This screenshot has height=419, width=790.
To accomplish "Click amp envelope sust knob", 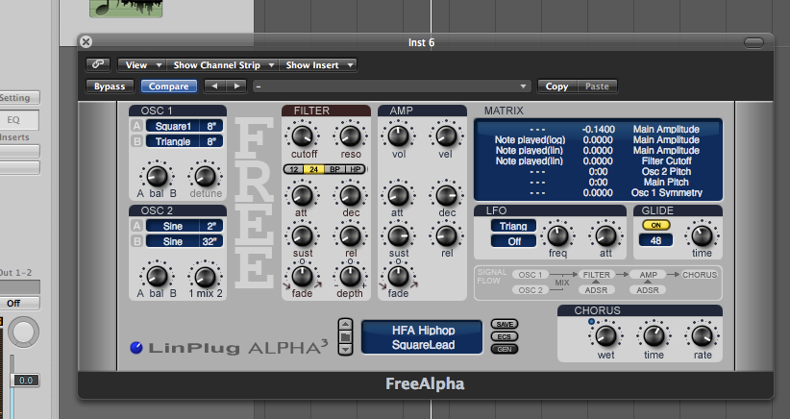I will pyautogui.click(x=398, y=235).
